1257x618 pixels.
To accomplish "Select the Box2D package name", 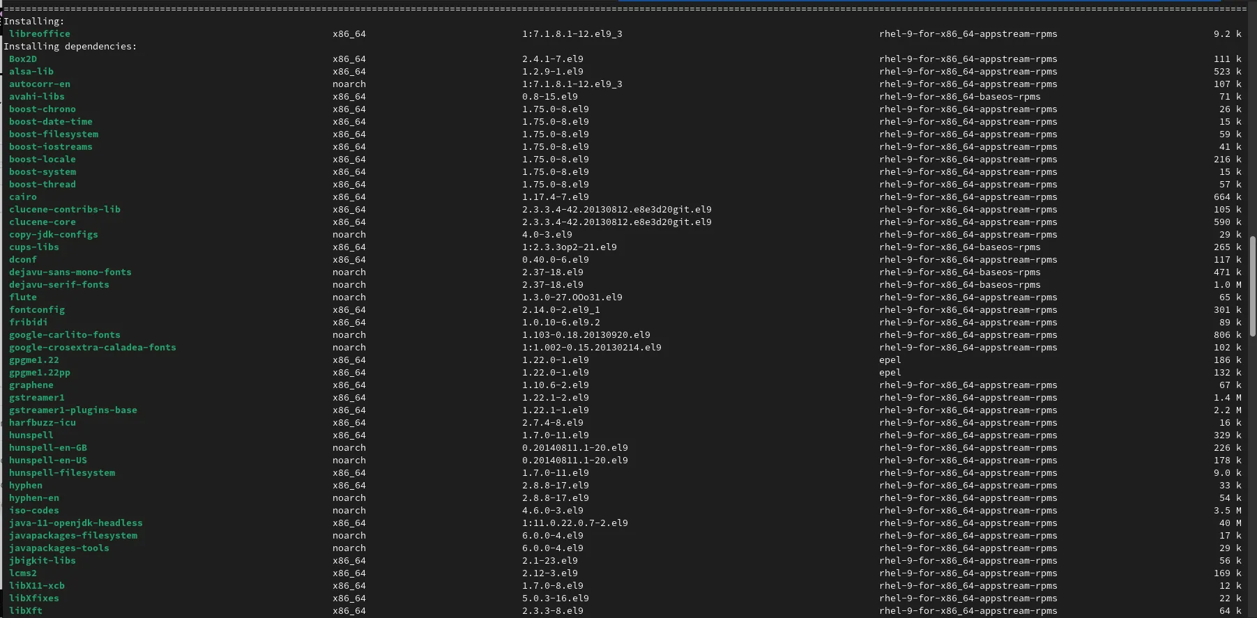I will tap(23, 59).
